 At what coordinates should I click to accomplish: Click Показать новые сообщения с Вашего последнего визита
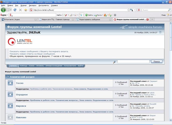point(39,51)
